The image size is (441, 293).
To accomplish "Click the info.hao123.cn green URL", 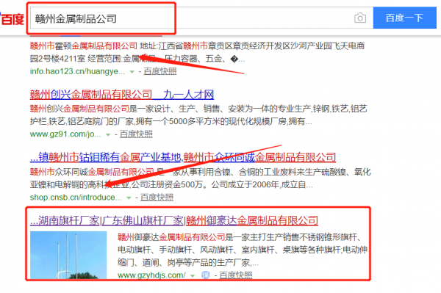I will pyautogui.click(x=77, y=71).
